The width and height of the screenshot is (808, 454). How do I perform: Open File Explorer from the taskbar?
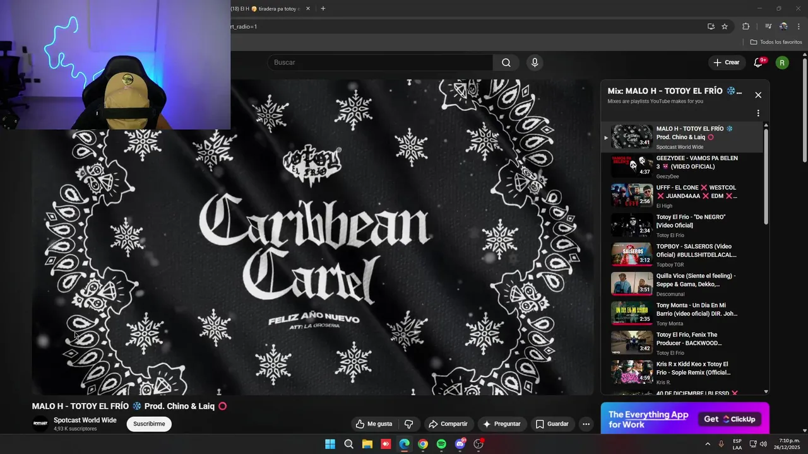367,444
